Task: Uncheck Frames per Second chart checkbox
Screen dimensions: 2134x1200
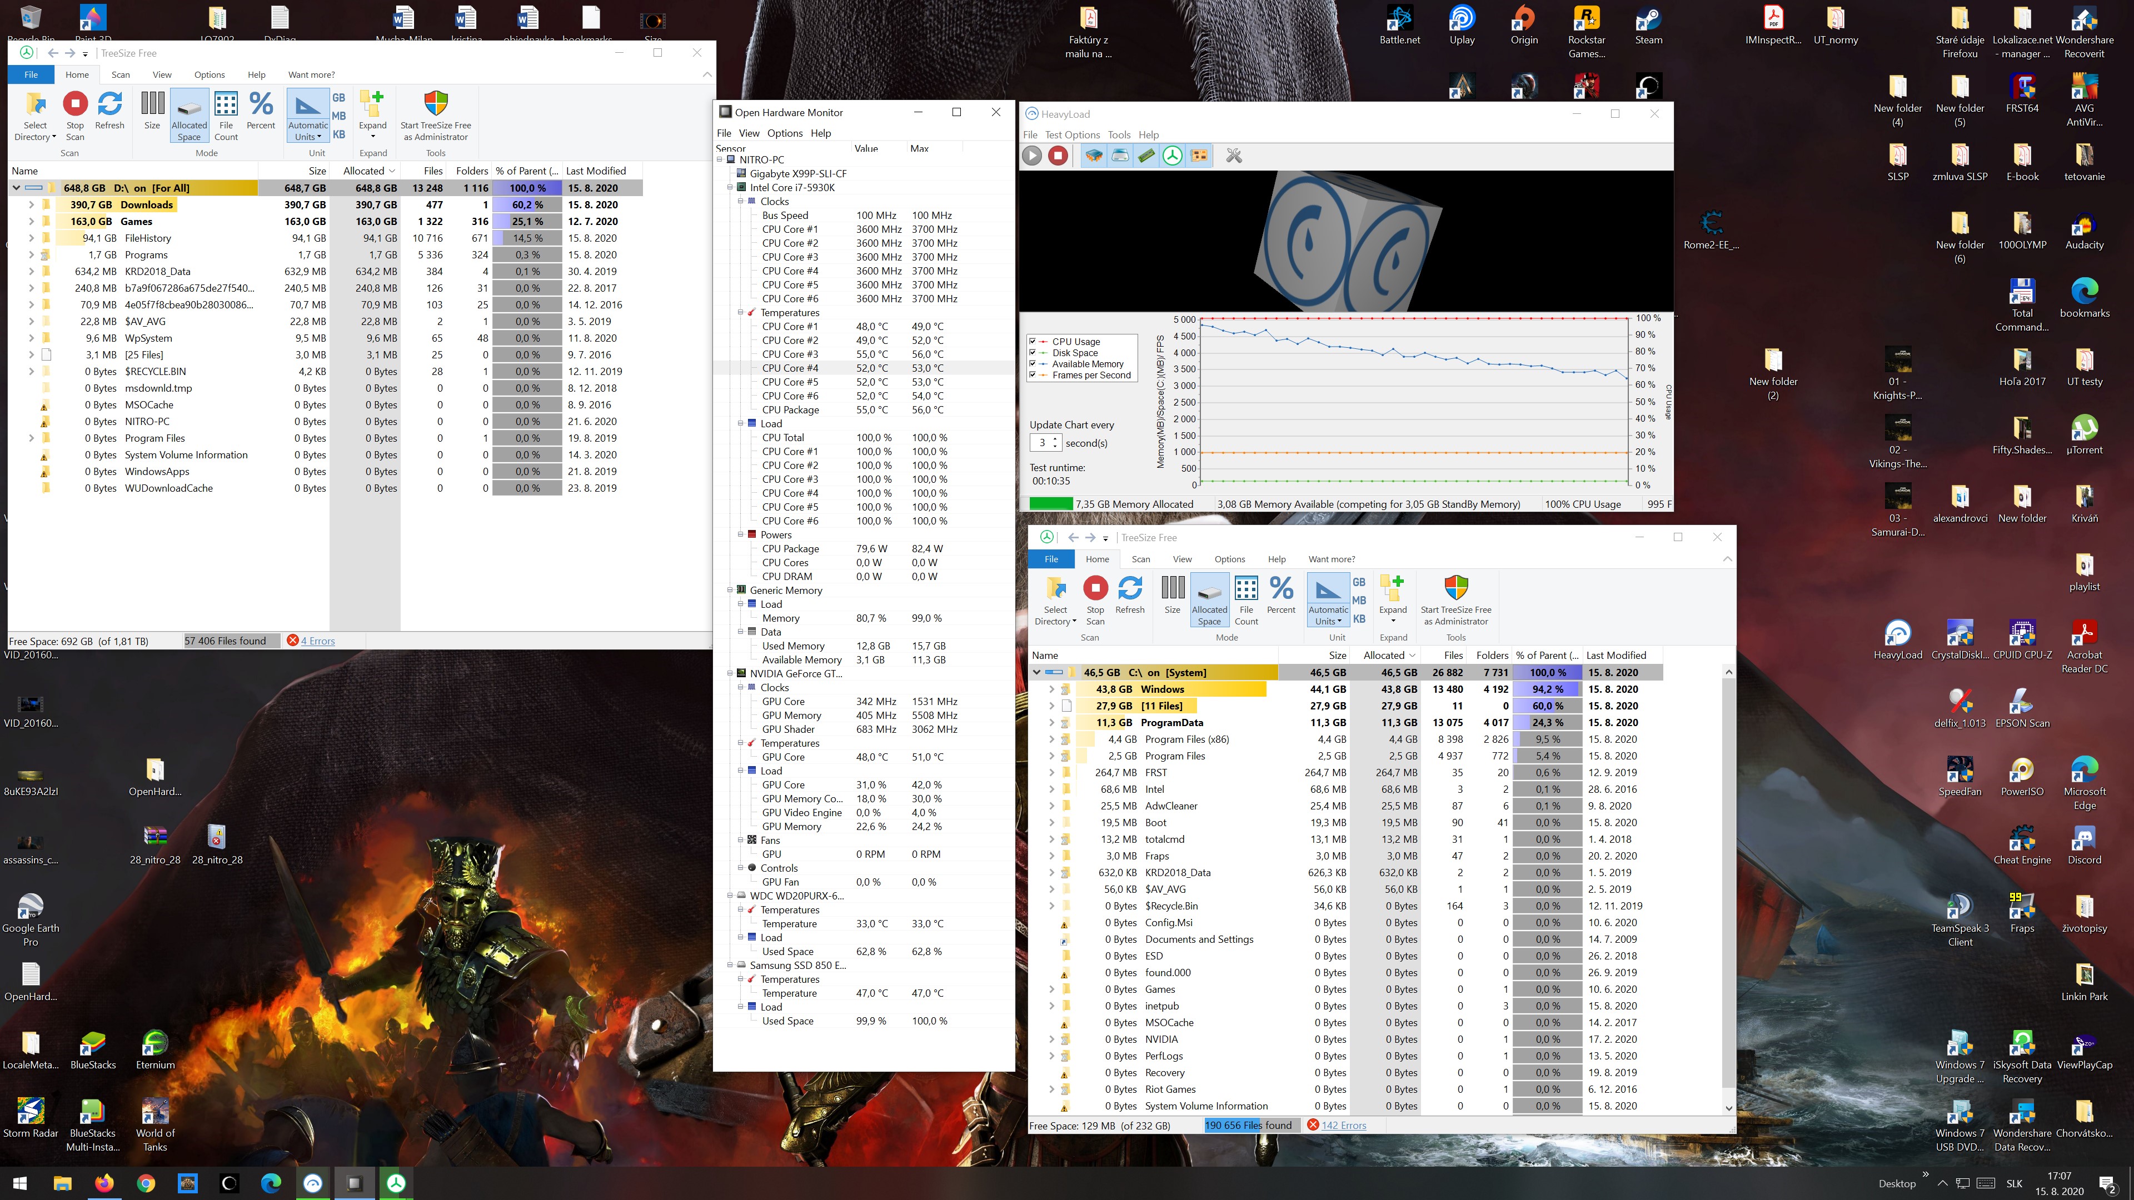Action: point(1033,375)
